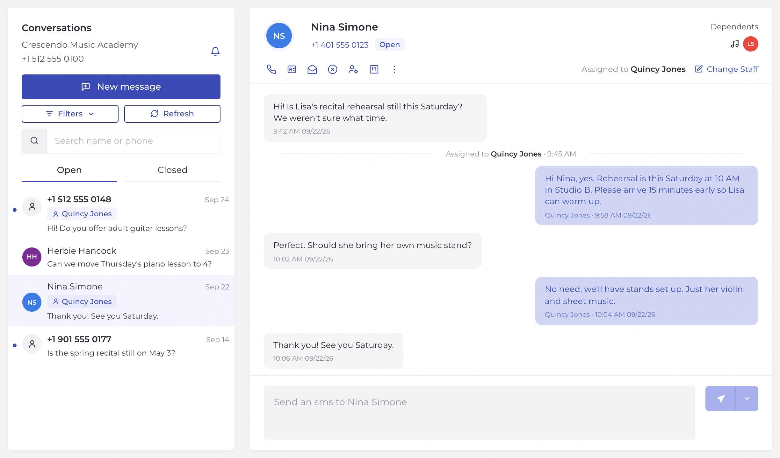Screen dimensions: 780x458
Task: Click the 'Perfect. Should she bring' message bubble
Action: pyautogui.click(x=373, y=251)
